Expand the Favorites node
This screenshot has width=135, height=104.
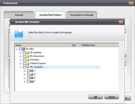[20, 60]
